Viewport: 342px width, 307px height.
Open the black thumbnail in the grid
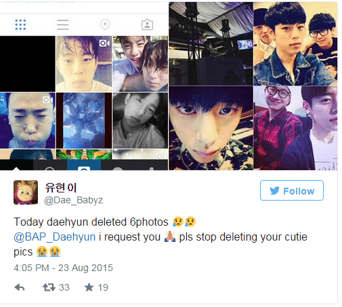click(28, 64)
